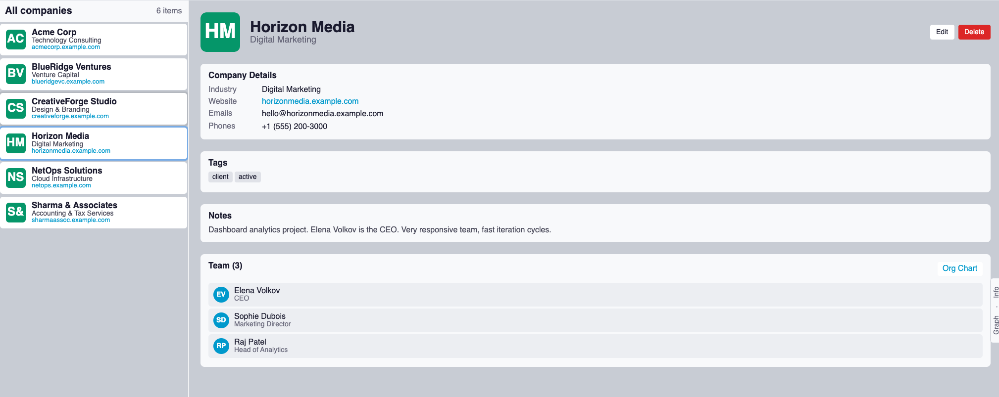Image resolution: width=999 pixels, height=397 pixels.
Task: Open Elena Volkov team member name
Action: [x=257, y=291]
